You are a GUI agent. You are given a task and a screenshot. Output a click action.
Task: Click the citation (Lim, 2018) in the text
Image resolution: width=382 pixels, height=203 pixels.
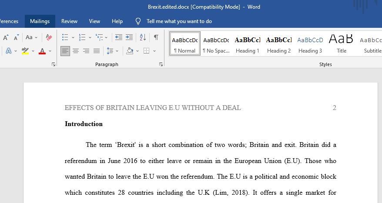coord(231,193)
